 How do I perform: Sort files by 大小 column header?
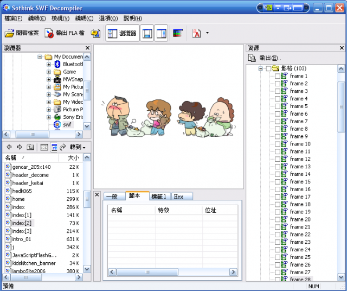pyautogui.click(x=70, y=158)
